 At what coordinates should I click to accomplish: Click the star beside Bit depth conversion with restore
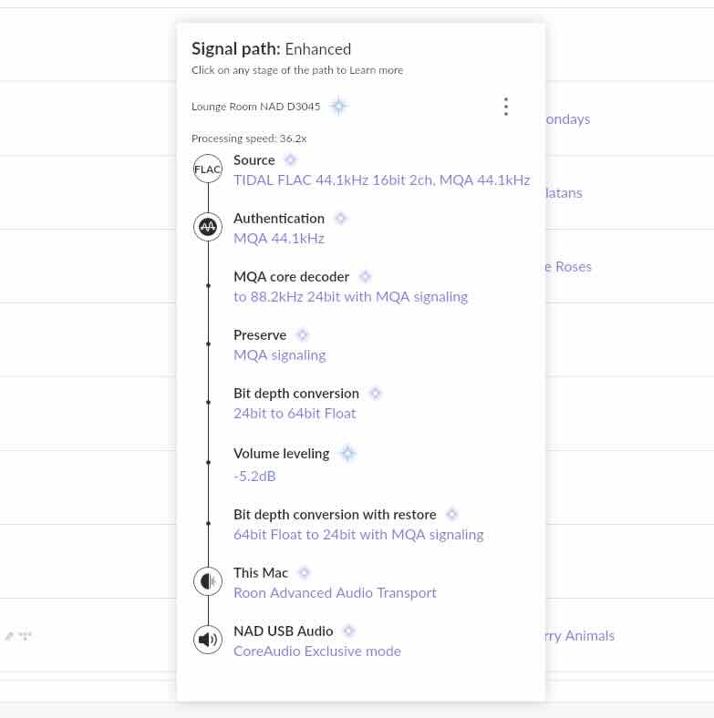[451, 514]
